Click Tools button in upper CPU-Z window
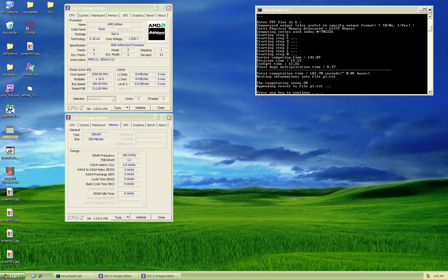This screenshot has height=280, width=448. coord(118,108)
